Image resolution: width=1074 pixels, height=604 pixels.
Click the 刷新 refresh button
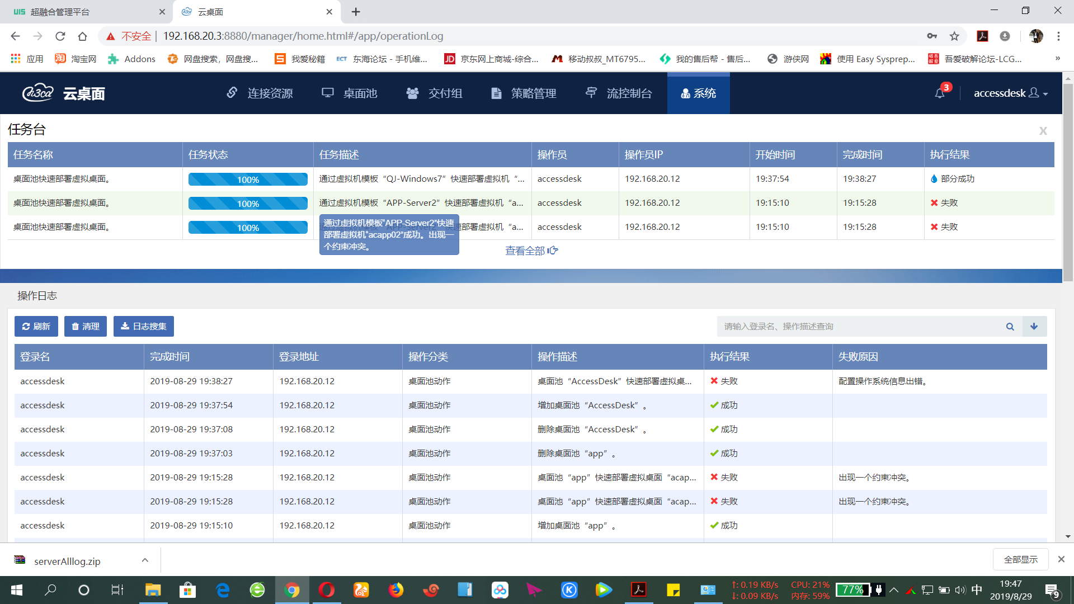[x=36, y=327]
